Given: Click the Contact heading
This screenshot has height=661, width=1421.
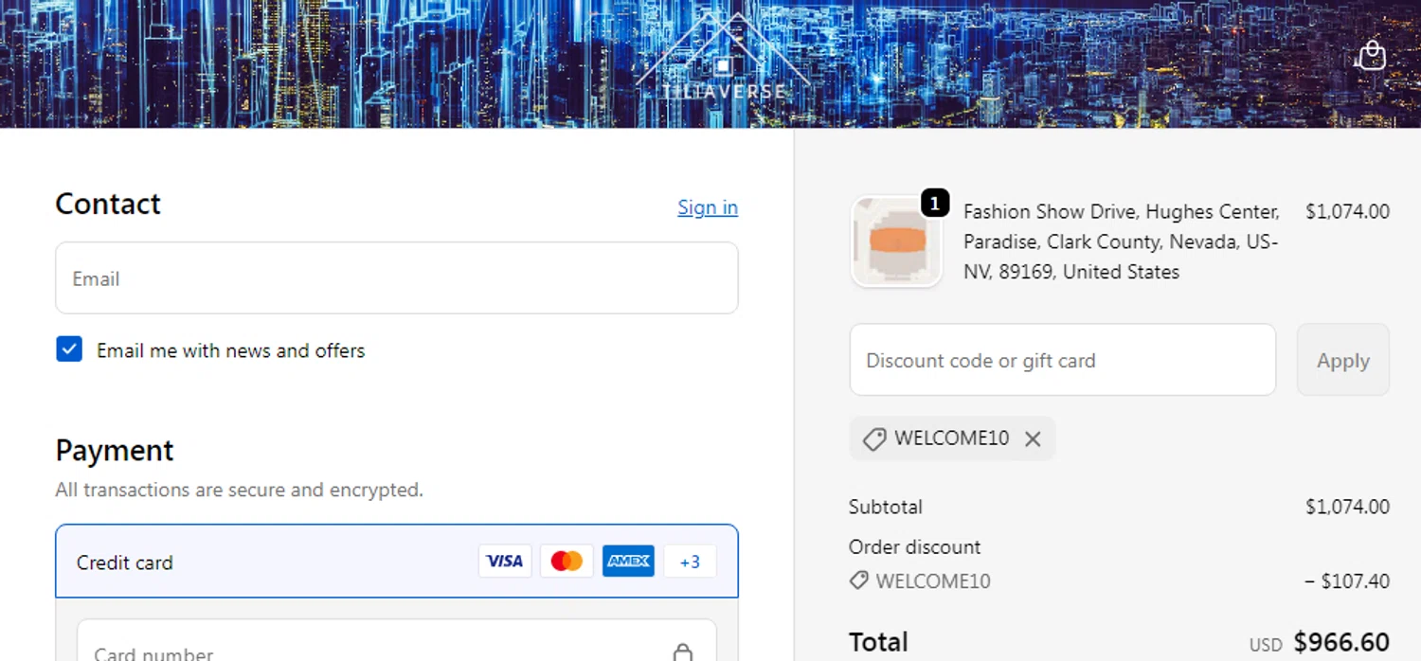Looking at the screenshot, I should coord(108,204).
